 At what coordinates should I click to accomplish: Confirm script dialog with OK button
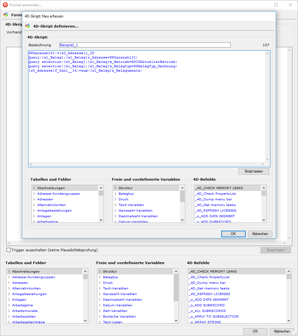tap(233, 234)
